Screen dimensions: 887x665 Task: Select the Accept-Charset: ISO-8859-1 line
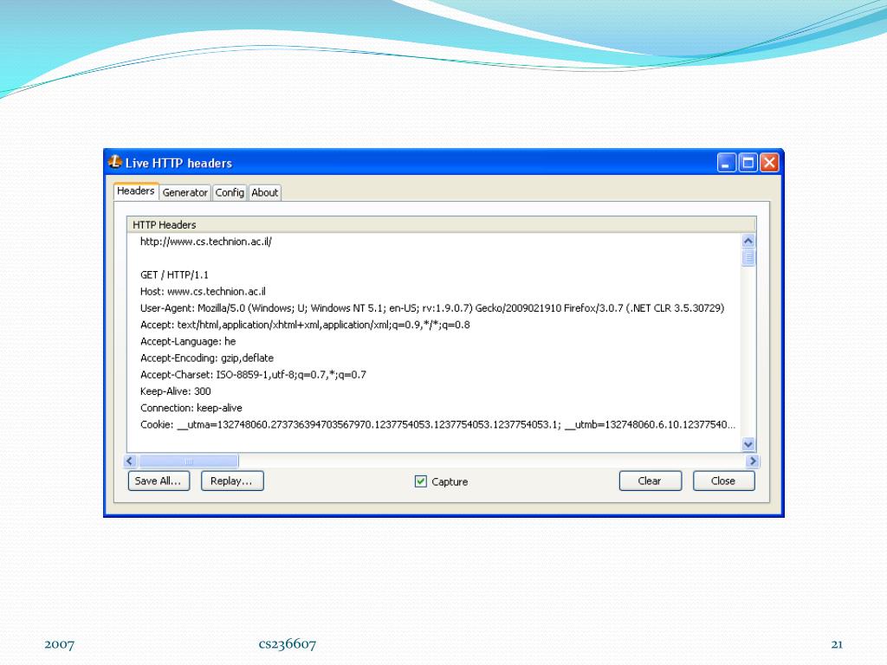(x=253, y=374)
